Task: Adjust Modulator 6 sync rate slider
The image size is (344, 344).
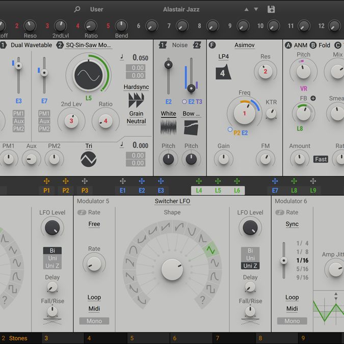Action: pyautogui.click(x=284, y=260)
